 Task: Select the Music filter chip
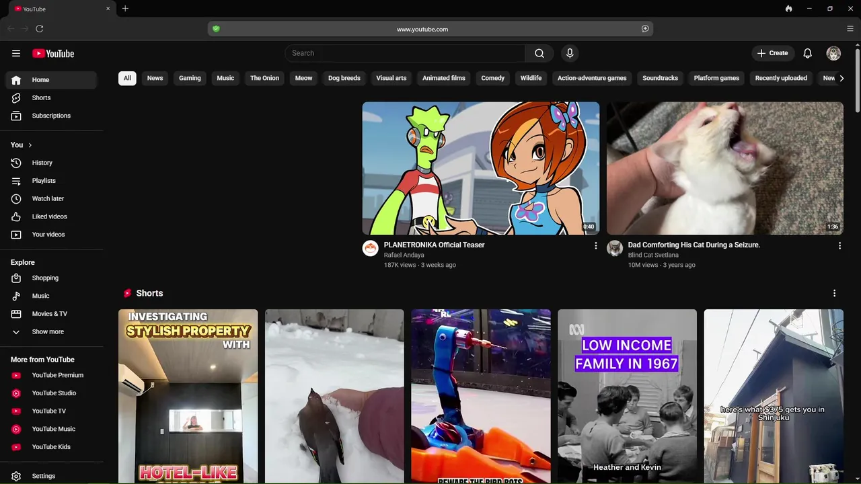(225, 78)
